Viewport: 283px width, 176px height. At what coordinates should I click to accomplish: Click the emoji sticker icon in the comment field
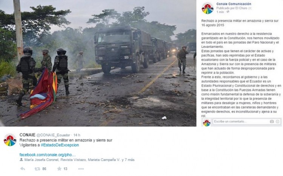[278, 121]
